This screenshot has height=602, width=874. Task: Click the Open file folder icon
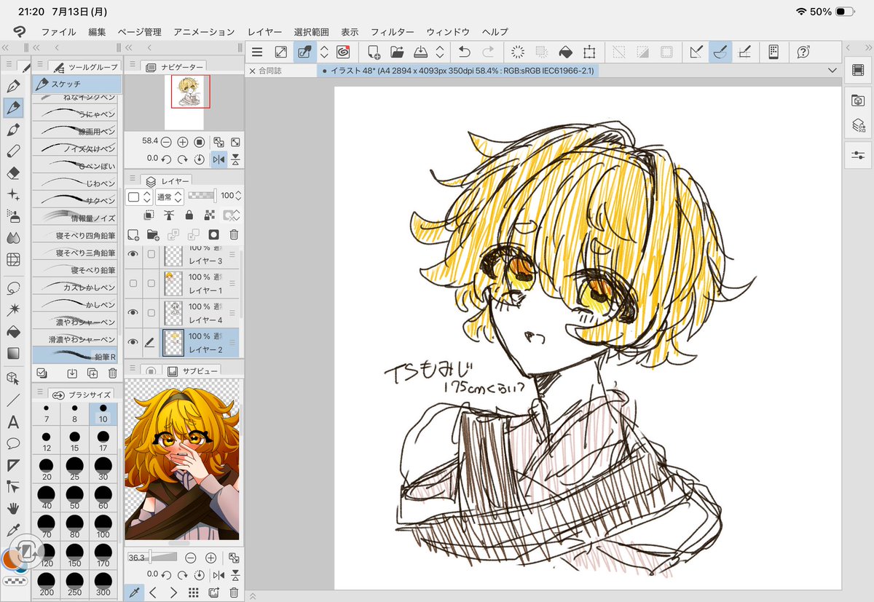397,52
